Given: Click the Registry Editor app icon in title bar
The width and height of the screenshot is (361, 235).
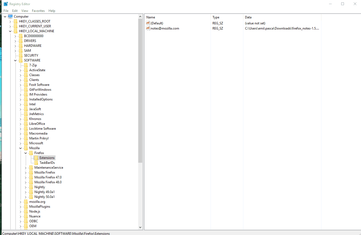Looking at the screenshot, I should [x=5, y=4].
